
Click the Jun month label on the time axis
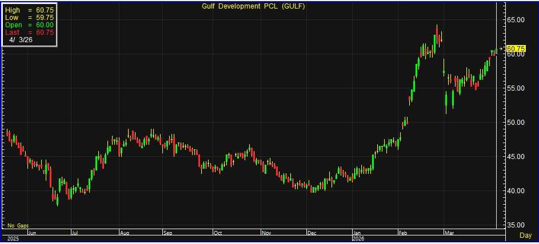31,233
